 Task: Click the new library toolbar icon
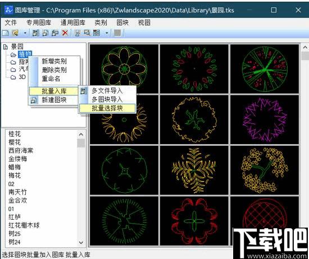6,33
